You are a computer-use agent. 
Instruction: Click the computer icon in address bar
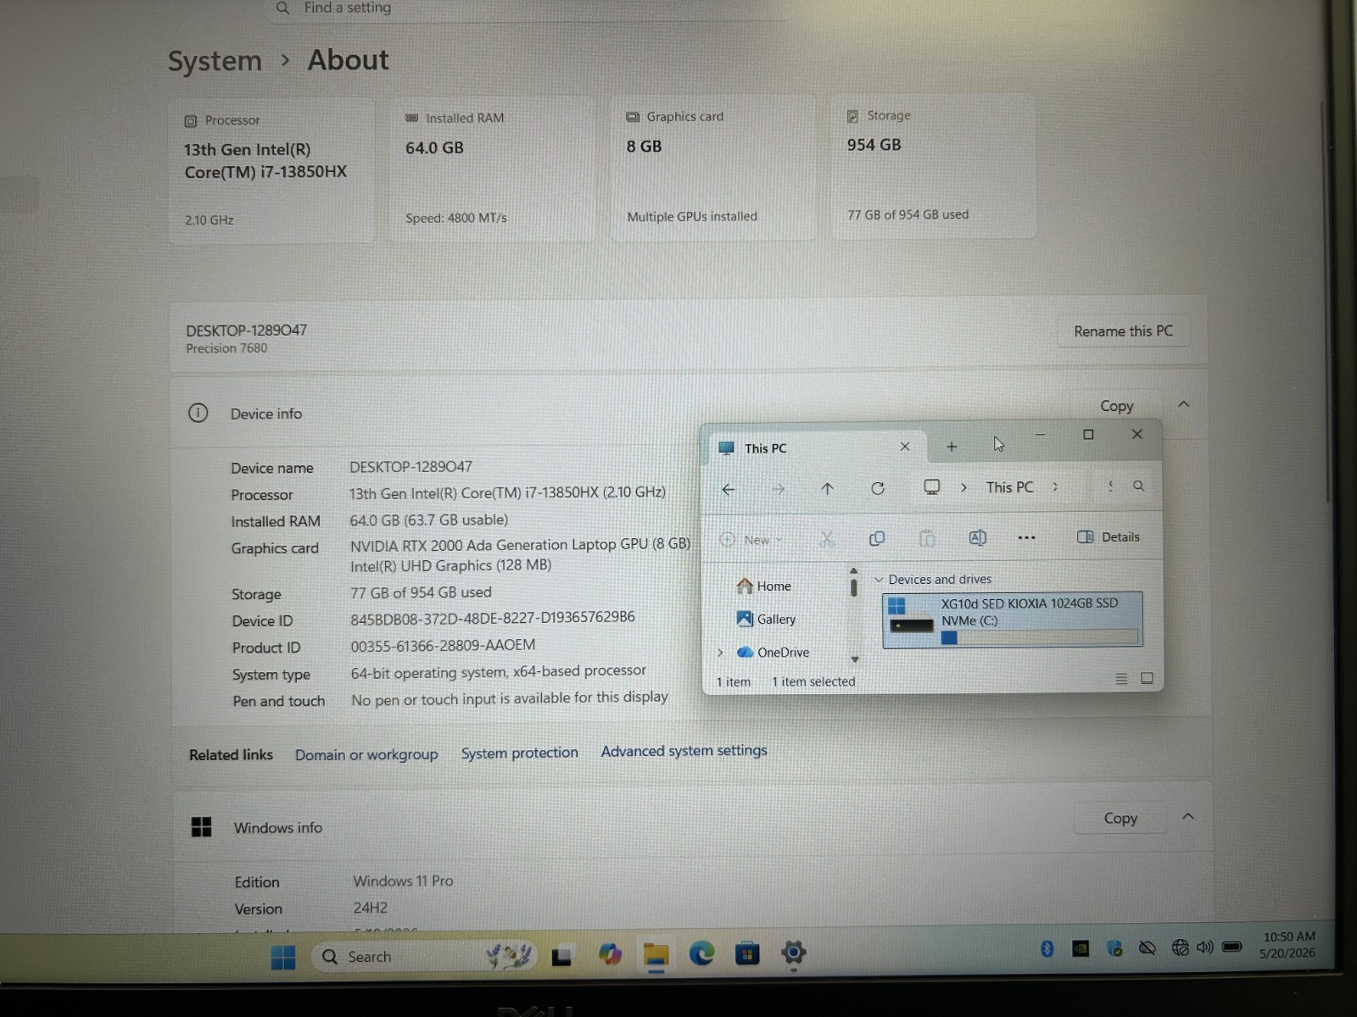(932, 487)
